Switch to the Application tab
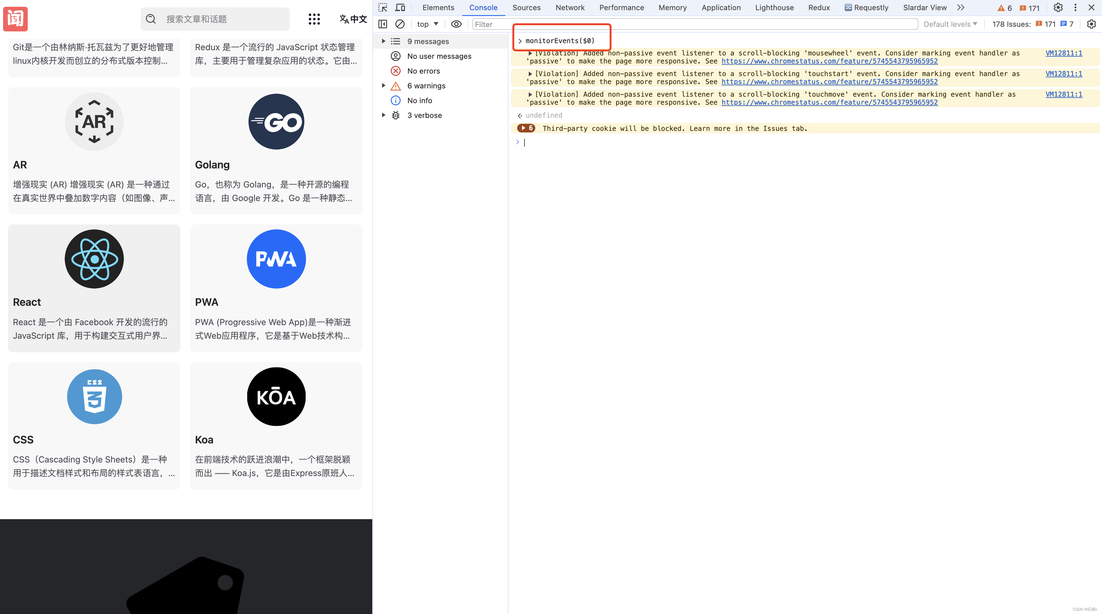The height and width of the screenshot is (614, 1102). [x=721, y=8]
